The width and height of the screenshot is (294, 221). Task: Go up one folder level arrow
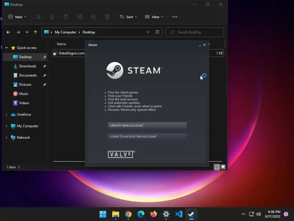pos(35,32)
